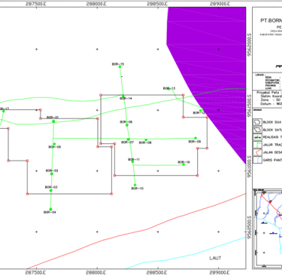
Task: Click the BOR-13 label text
Action: point(169,88)
